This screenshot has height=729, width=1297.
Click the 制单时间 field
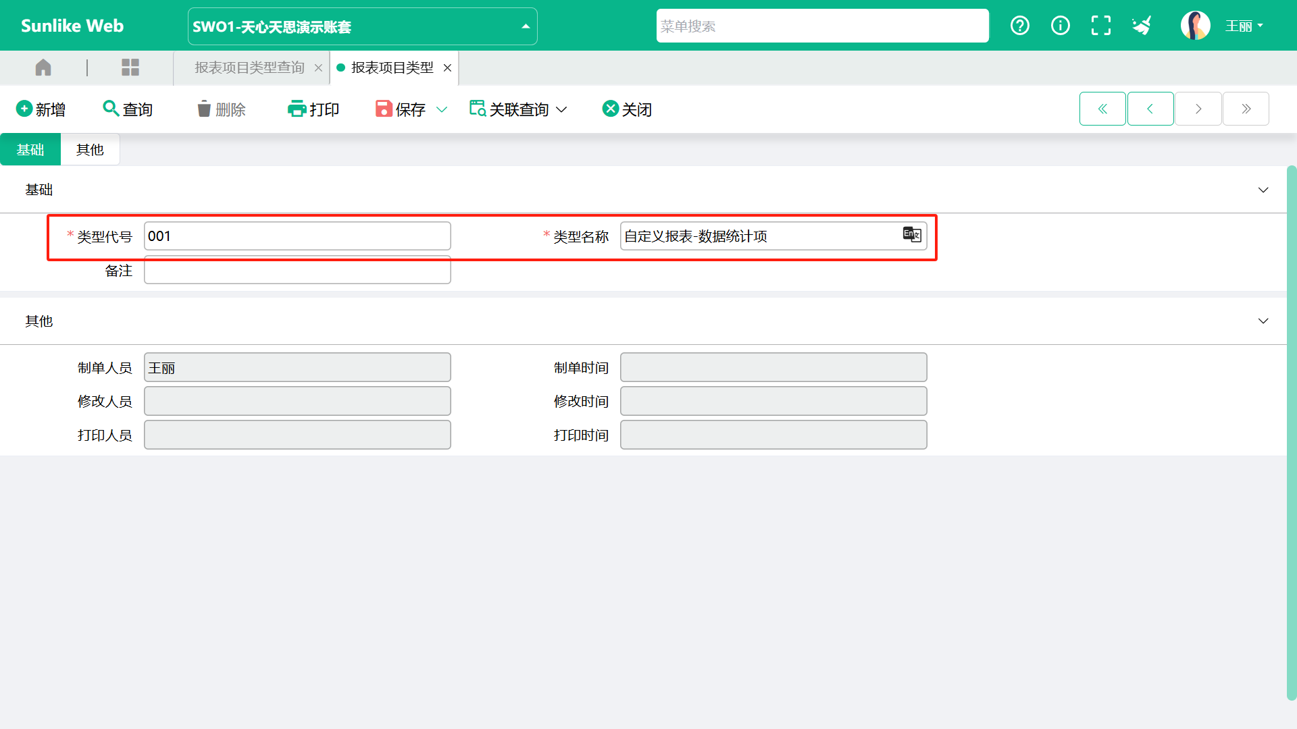coord(773,367)
